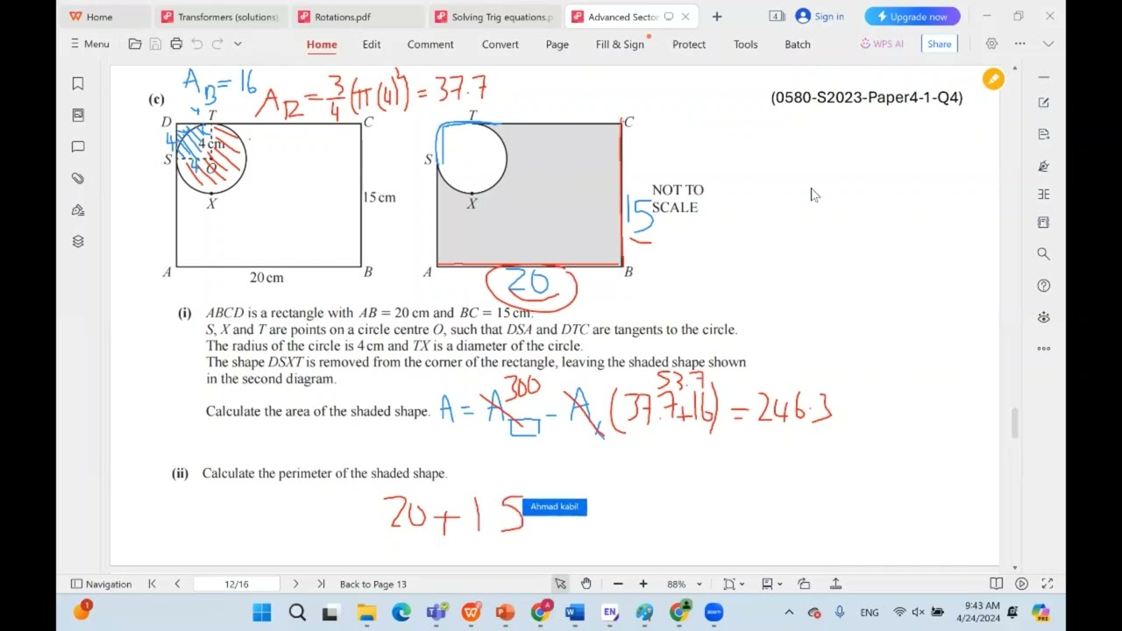Open the fit page options dropdown
Image resolution: width=1122 pixels, height=631 pixels.
coord(733,584)
